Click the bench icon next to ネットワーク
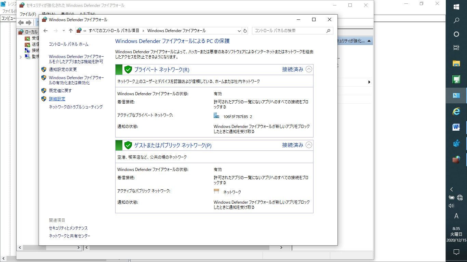467x262 pixels. pyautogui.click(x=216, y=191)
